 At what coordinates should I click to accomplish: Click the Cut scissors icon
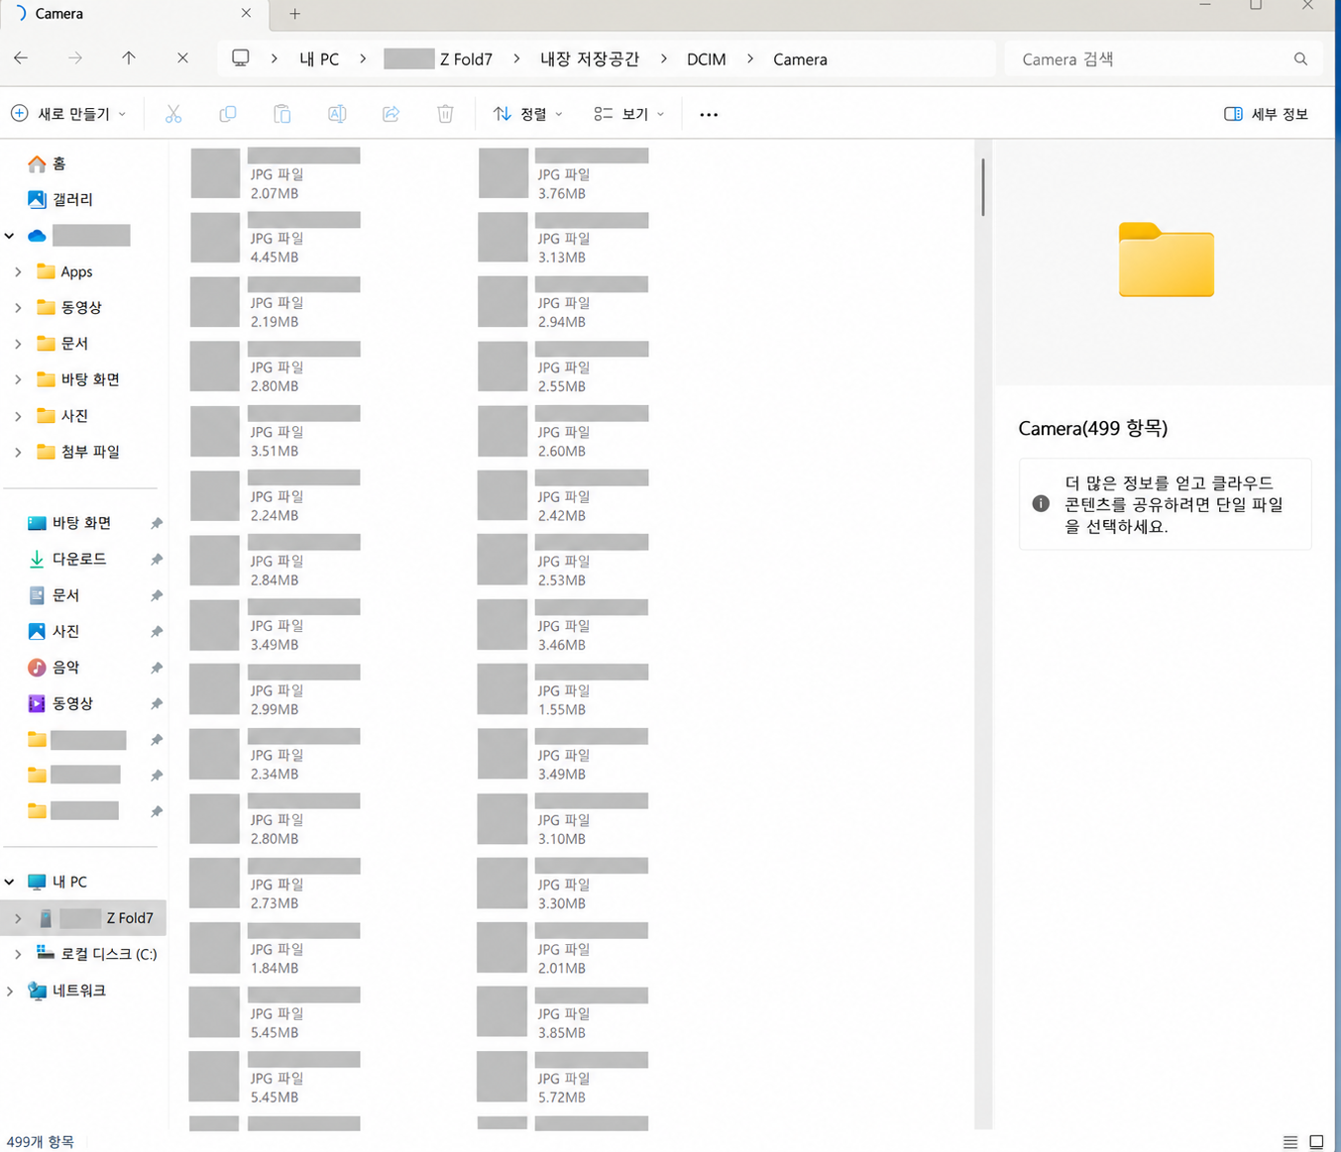click(x=173, y=114)
